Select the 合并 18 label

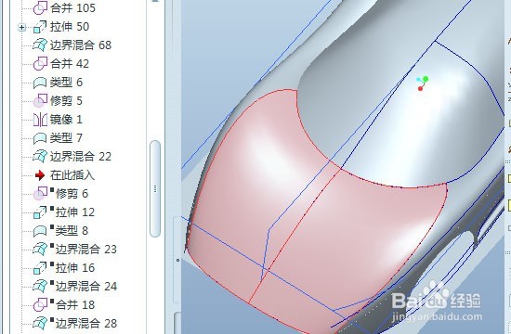coord(75,305)
